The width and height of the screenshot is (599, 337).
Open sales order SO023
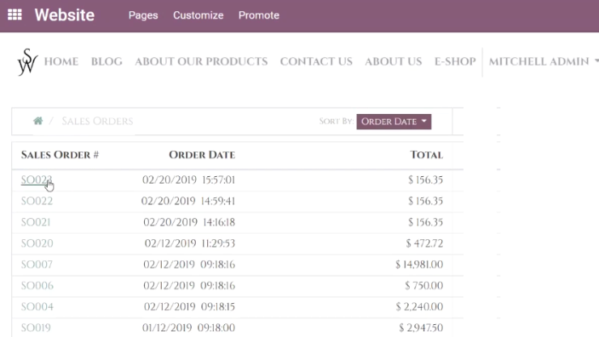click(x=36, y=180)
